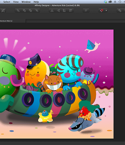
Task: Toggle snapping with the magnet icon
Action: [102, 10]
